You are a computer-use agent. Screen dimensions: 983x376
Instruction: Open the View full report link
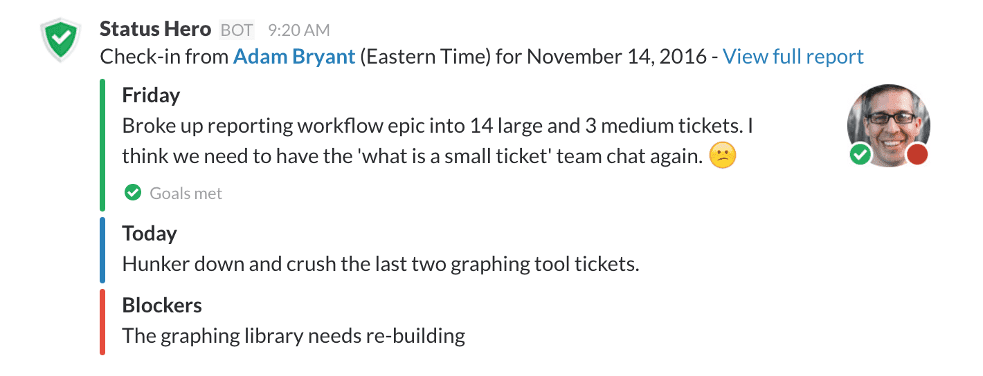pyautogui.click(x=793, y=56)
